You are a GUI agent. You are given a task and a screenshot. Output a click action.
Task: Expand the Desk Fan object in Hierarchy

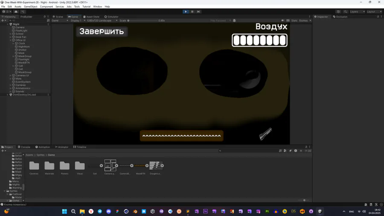click(x=11, y=37)
